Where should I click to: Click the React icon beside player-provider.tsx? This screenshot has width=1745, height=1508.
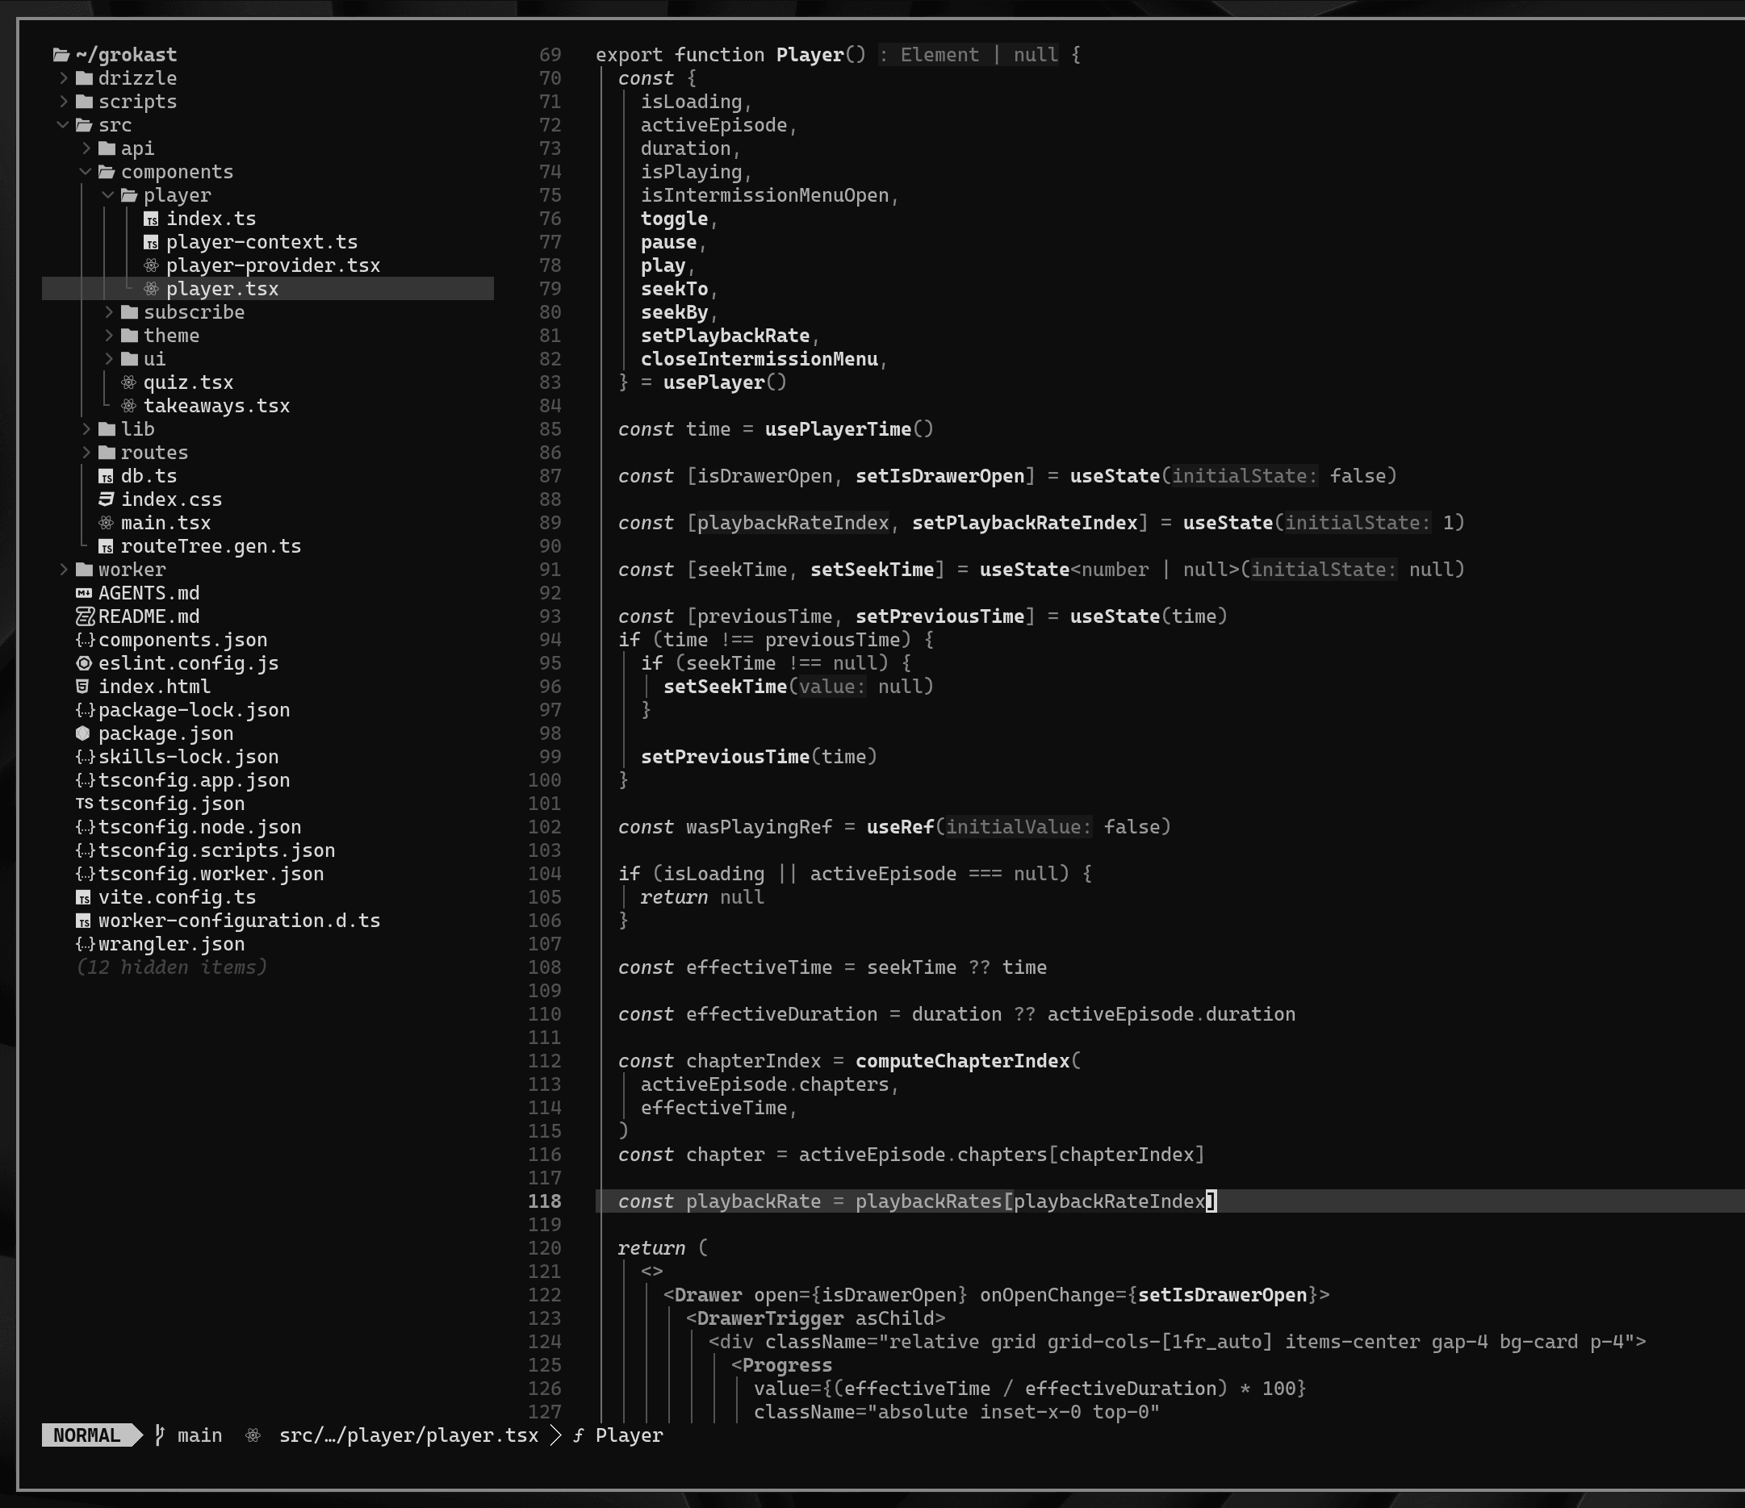[151, 265]
